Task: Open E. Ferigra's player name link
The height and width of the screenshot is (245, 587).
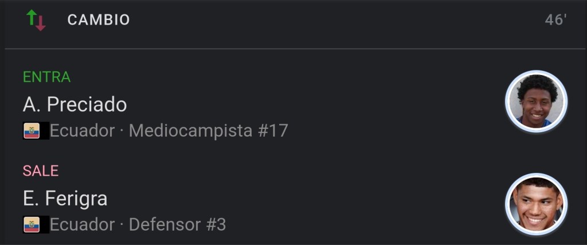Action: [65, 199]
